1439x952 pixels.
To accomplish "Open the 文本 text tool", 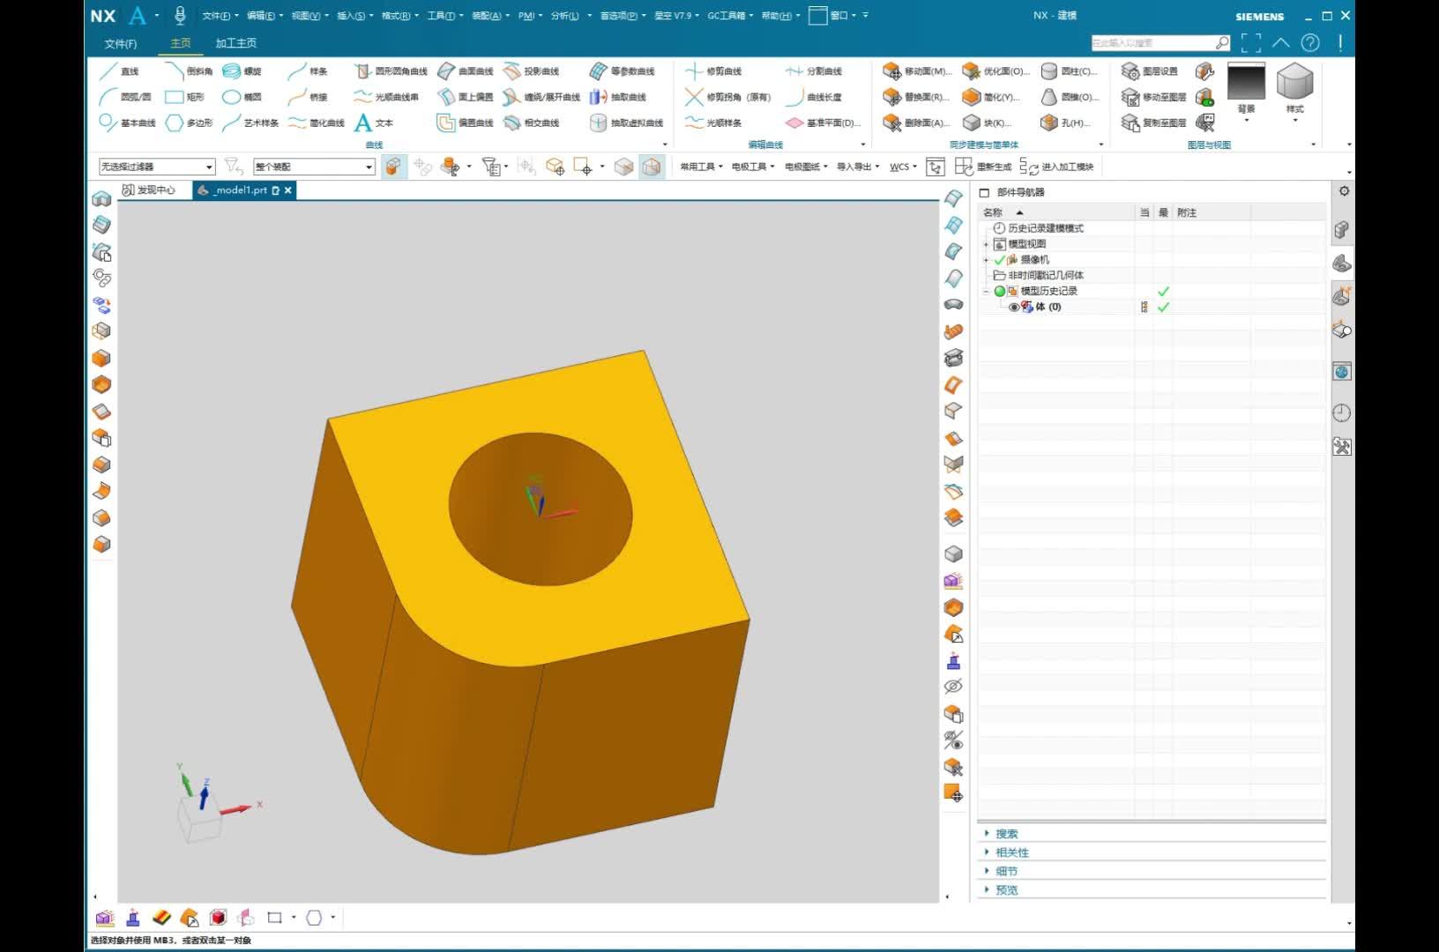I will click(x=373, y=123).
